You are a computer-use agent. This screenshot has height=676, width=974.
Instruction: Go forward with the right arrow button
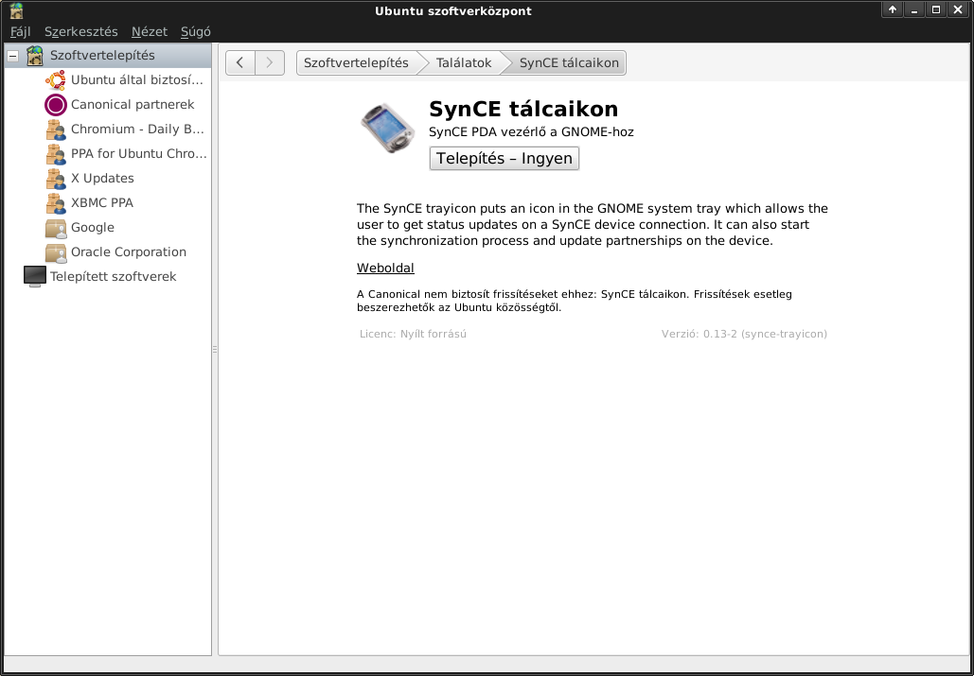point(270,62)
